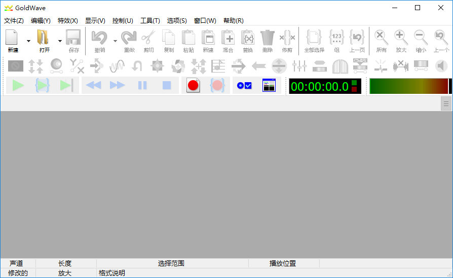Expand the dropdown arrow beside 撤销
This screenshot has width=453, height=278.
pos(115,41)
